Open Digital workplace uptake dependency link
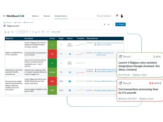 [x=106, y=90]
